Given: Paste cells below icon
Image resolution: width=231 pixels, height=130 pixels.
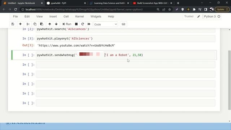Looking at the screenshot, I should click(x=42, y=24).
